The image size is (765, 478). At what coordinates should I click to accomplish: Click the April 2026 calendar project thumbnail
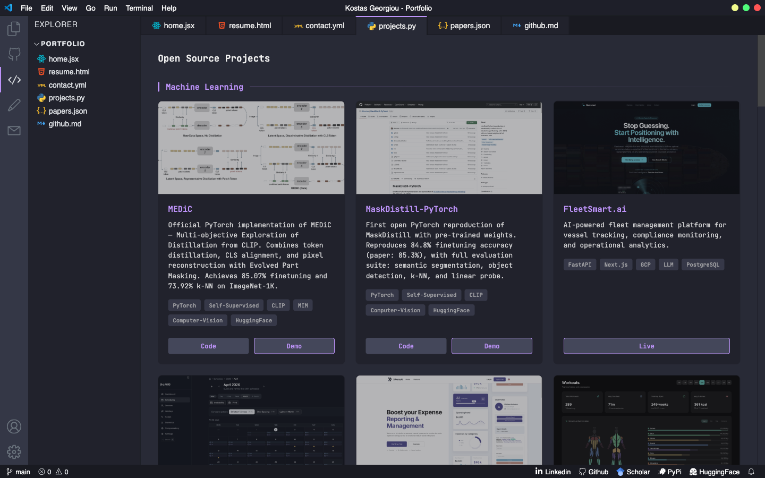(x=251, y=420)
